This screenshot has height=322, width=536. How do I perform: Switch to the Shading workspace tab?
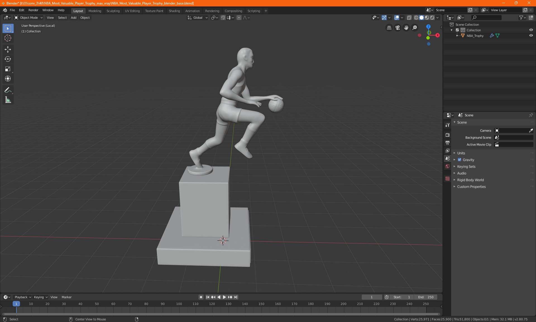174,11
